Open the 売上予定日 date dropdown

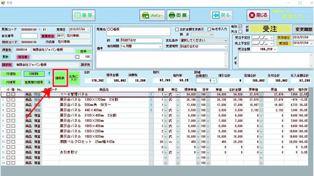point(271,43)
